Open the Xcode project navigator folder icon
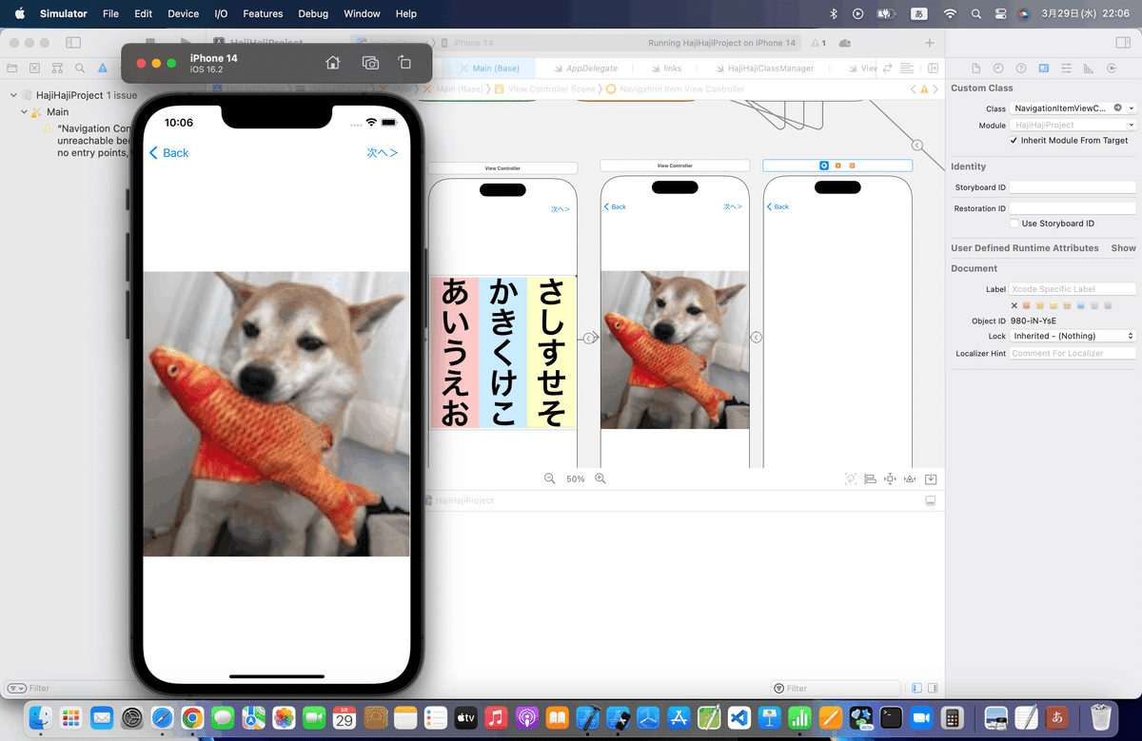The width and height of the screenshot is (1142, 741). tap(11, 68)
